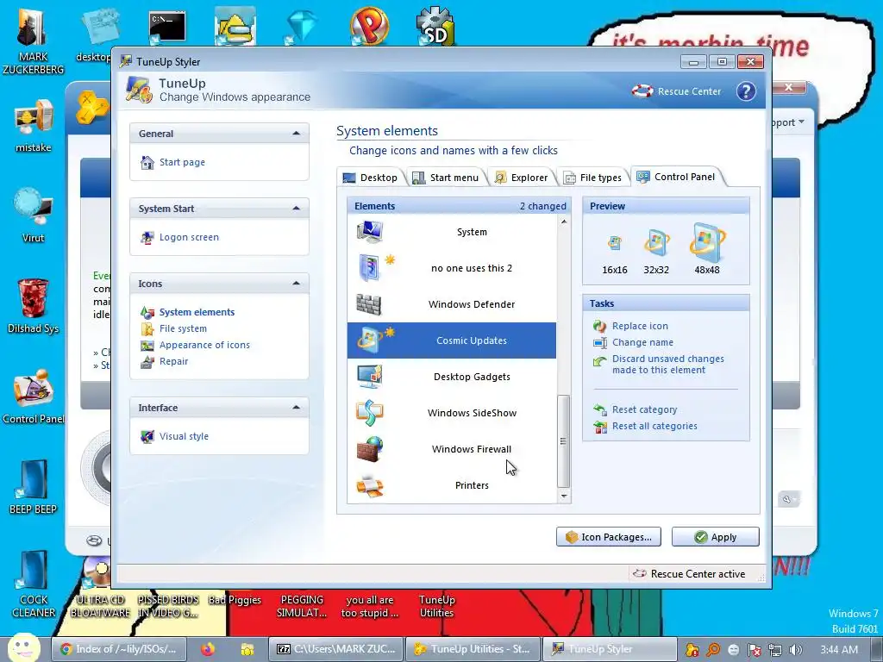Click Replace icon task
Screen dimensions: 883x662
(640, 326)
